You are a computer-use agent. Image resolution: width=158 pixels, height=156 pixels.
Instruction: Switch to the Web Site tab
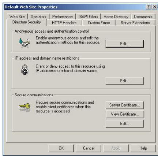tap(17, 16)
